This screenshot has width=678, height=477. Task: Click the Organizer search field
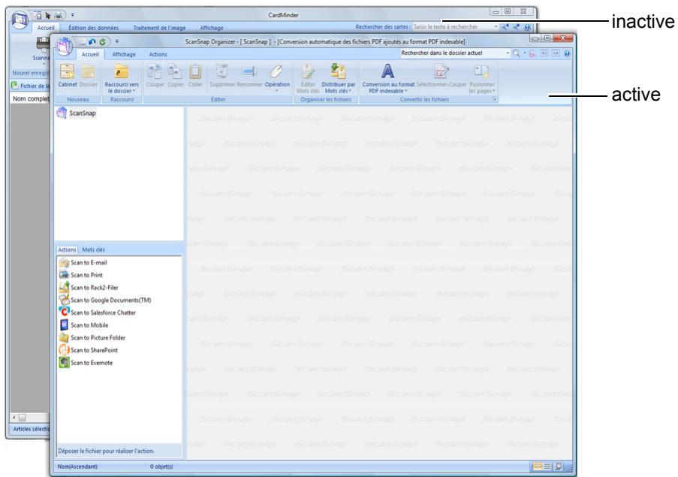coord(452,53)
